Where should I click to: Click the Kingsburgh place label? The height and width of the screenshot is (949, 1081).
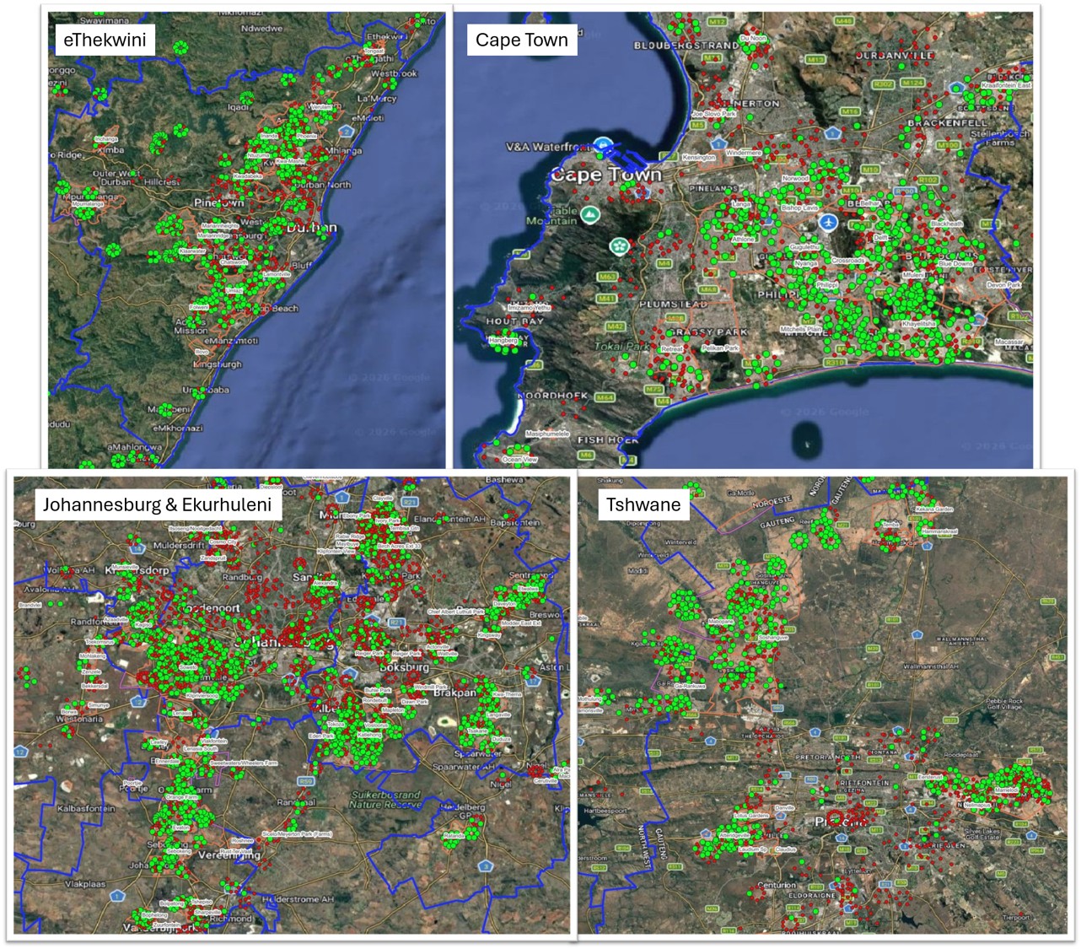tap(218, 364)
